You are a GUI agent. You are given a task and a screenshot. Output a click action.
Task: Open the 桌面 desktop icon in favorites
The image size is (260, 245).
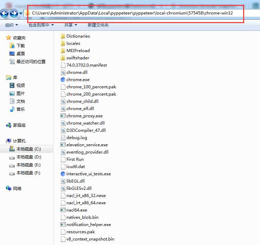pos(12,53)
